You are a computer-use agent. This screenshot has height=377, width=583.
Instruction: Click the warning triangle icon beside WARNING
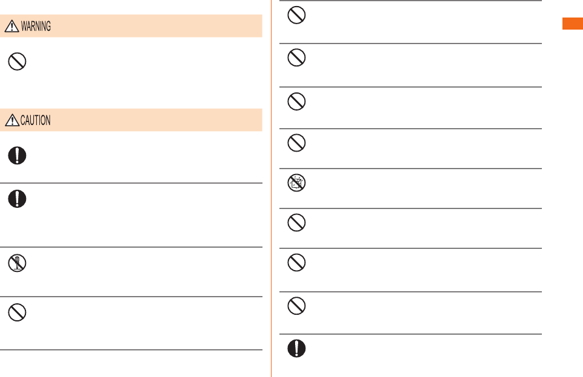click(12, 26)
